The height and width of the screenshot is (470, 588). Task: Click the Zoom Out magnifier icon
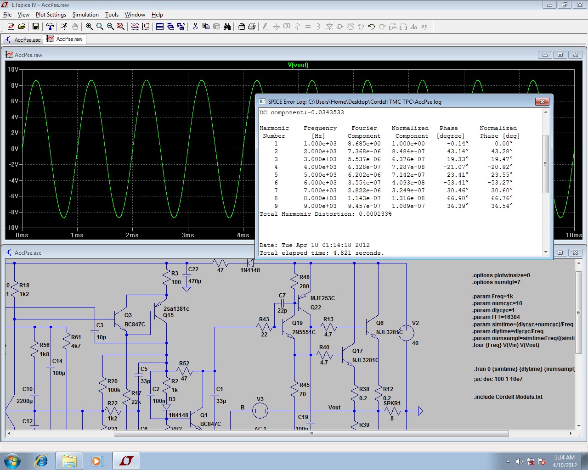[x=110, y=27]
